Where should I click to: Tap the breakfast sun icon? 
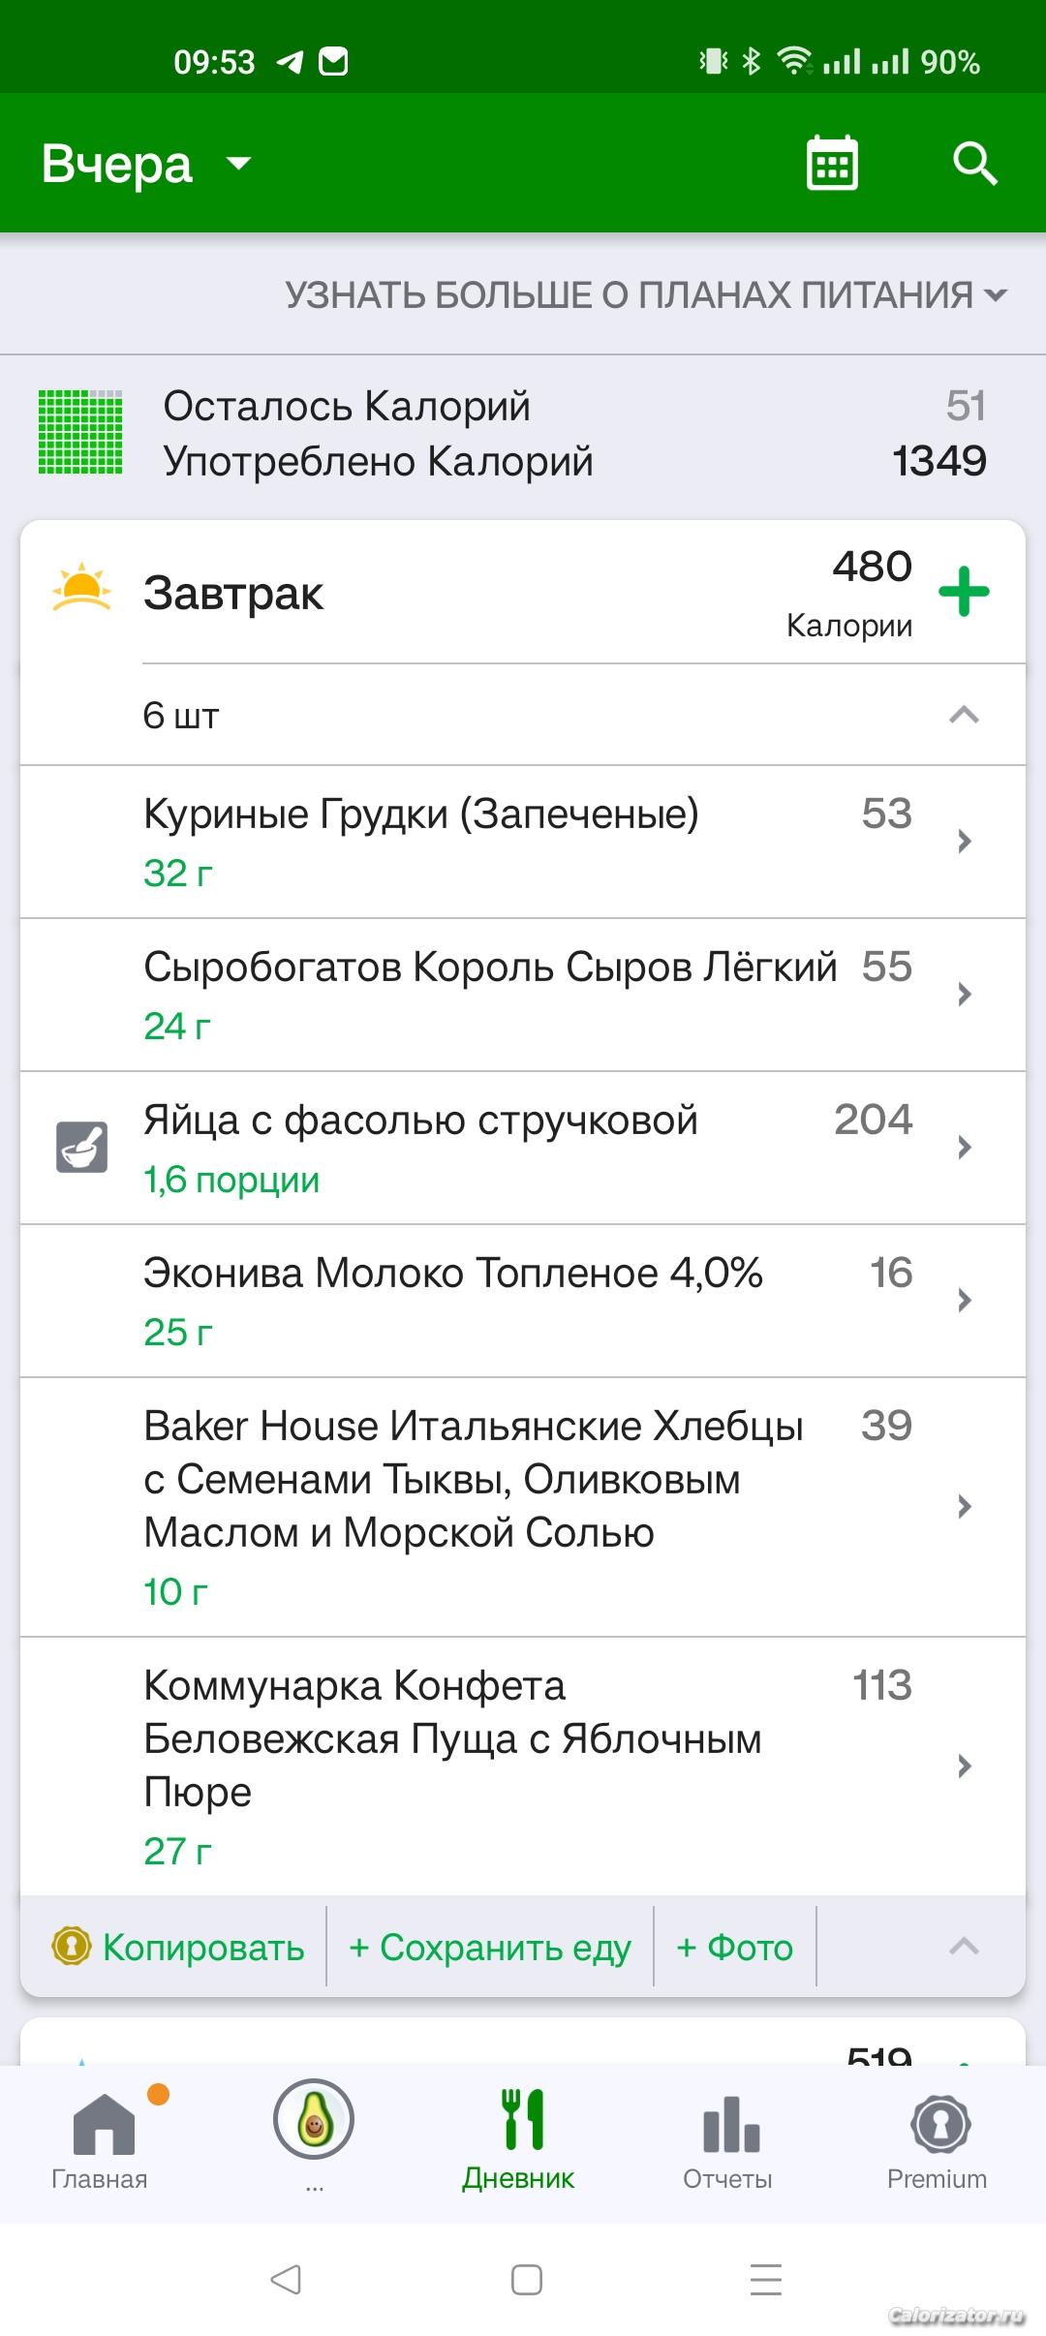click(x=81, y=588)
